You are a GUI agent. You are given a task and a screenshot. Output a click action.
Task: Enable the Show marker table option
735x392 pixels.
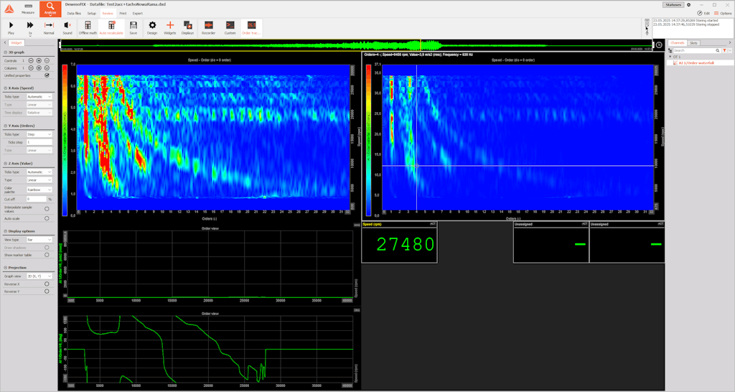[x=47, y=255]
